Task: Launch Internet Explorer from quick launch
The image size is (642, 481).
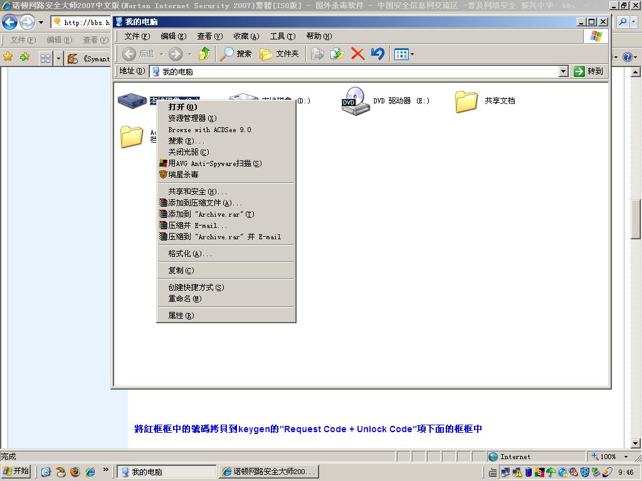Action: 90,472
